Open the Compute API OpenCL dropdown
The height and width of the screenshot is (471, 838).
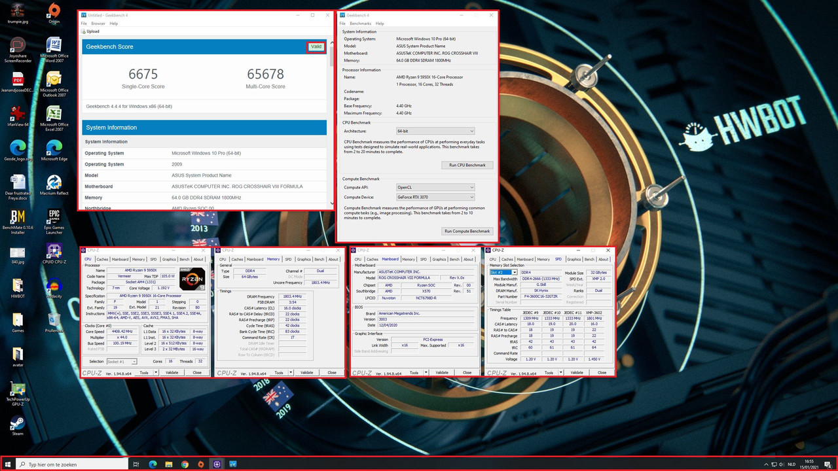435,187
